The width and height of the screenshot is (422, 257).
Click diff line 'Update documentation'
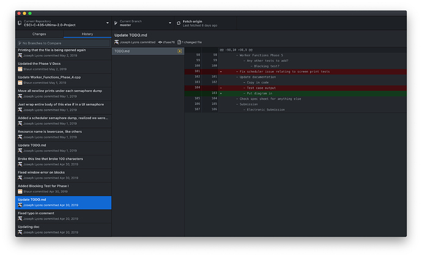coord(295,77)
